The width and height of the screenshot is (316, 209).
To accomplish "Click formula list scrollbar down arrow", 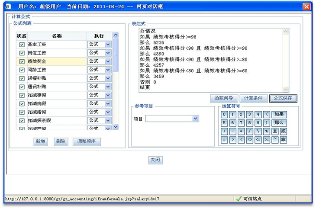I will click(116, 127).
